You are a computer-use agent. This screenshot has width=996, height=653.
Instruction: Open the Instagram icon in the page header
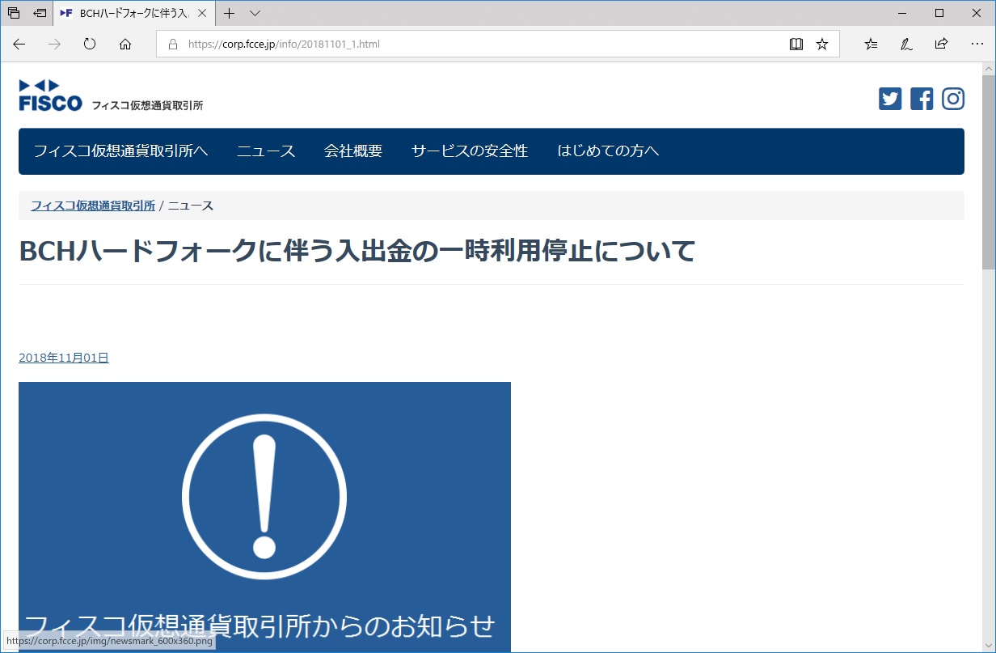tap(952, 98)
